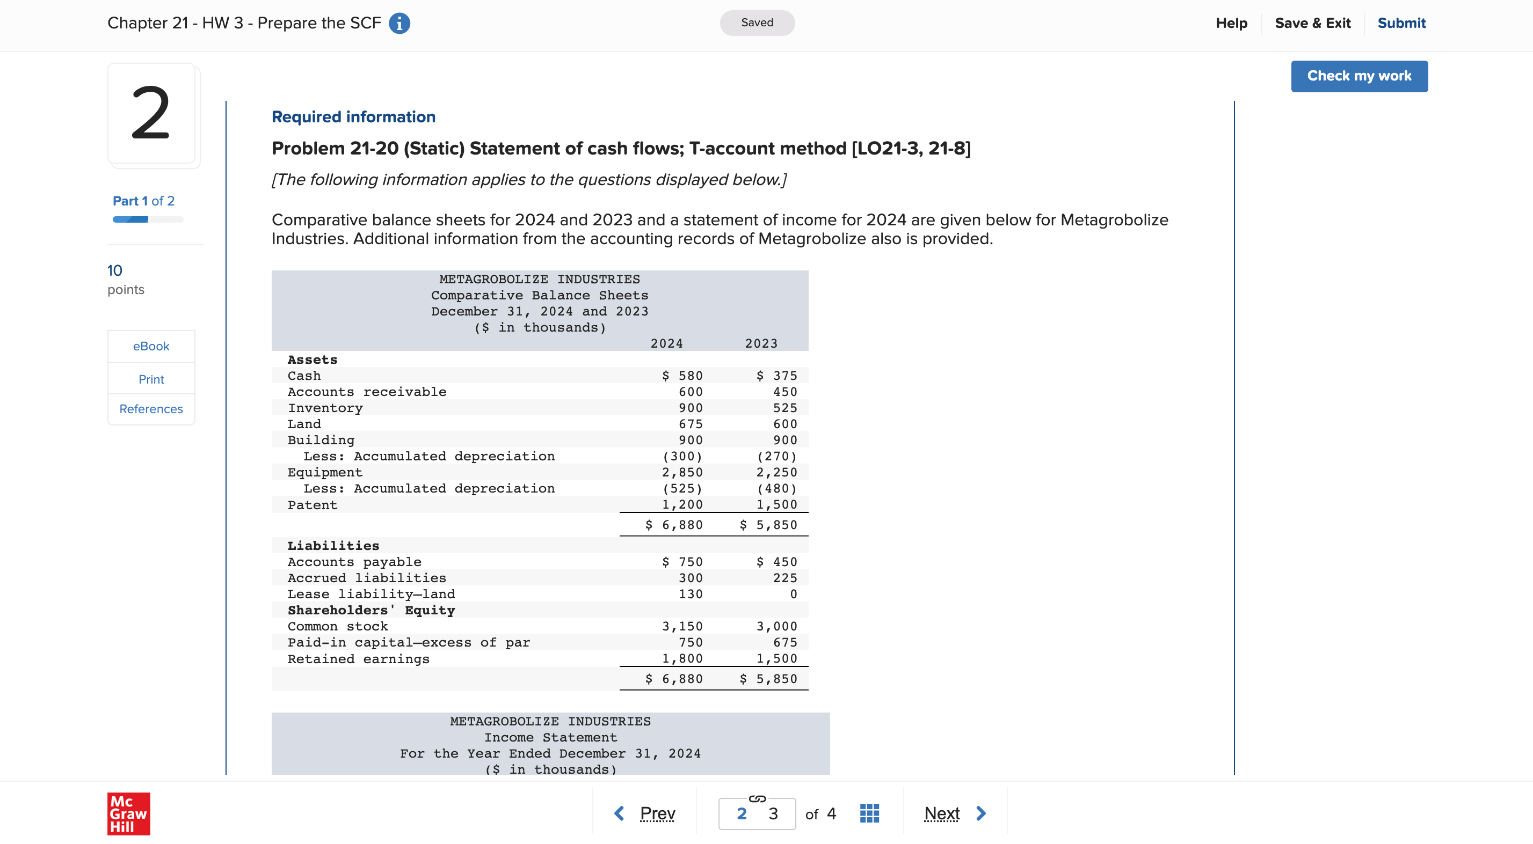This screenshot has height=844, width=1533.
Task: Go to question 3 in pager
Action: pyautogui.click(x=773, y=813)
